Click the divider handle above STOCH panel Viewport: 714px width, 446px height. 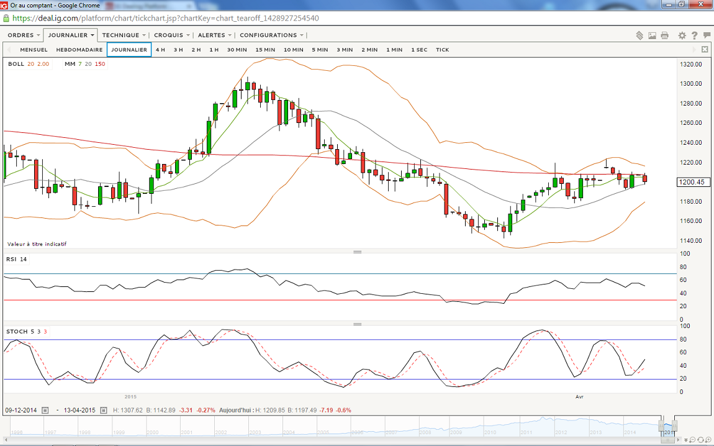point(358,324)
